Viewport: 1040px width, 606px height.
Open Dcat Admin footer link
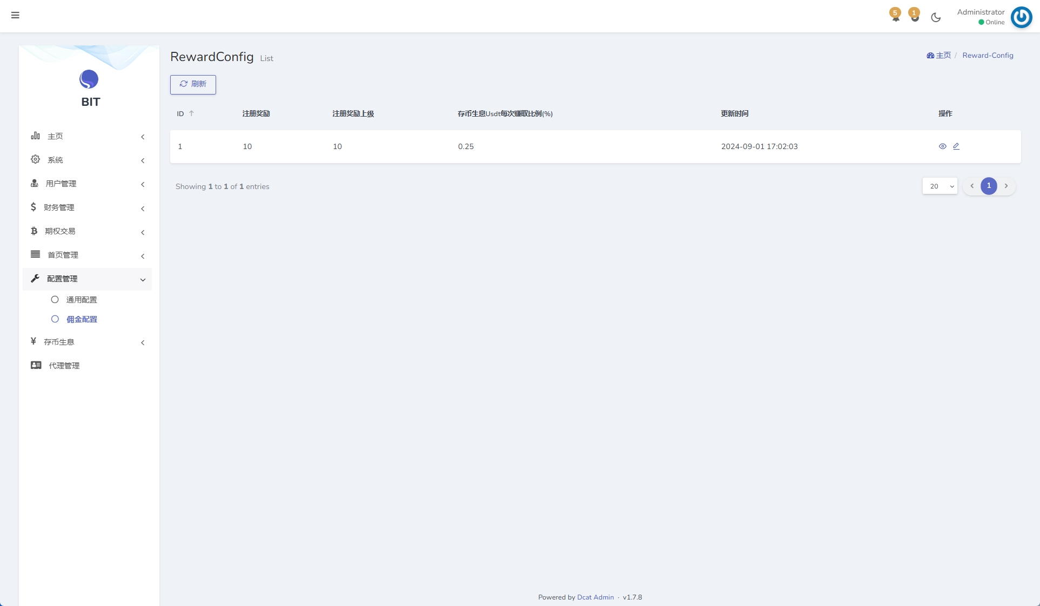point(595,597)
